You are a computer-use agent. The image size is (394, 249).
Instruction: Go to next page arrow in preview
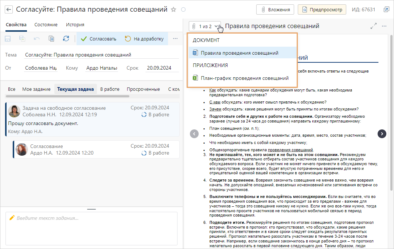click(x=382, y=134)
